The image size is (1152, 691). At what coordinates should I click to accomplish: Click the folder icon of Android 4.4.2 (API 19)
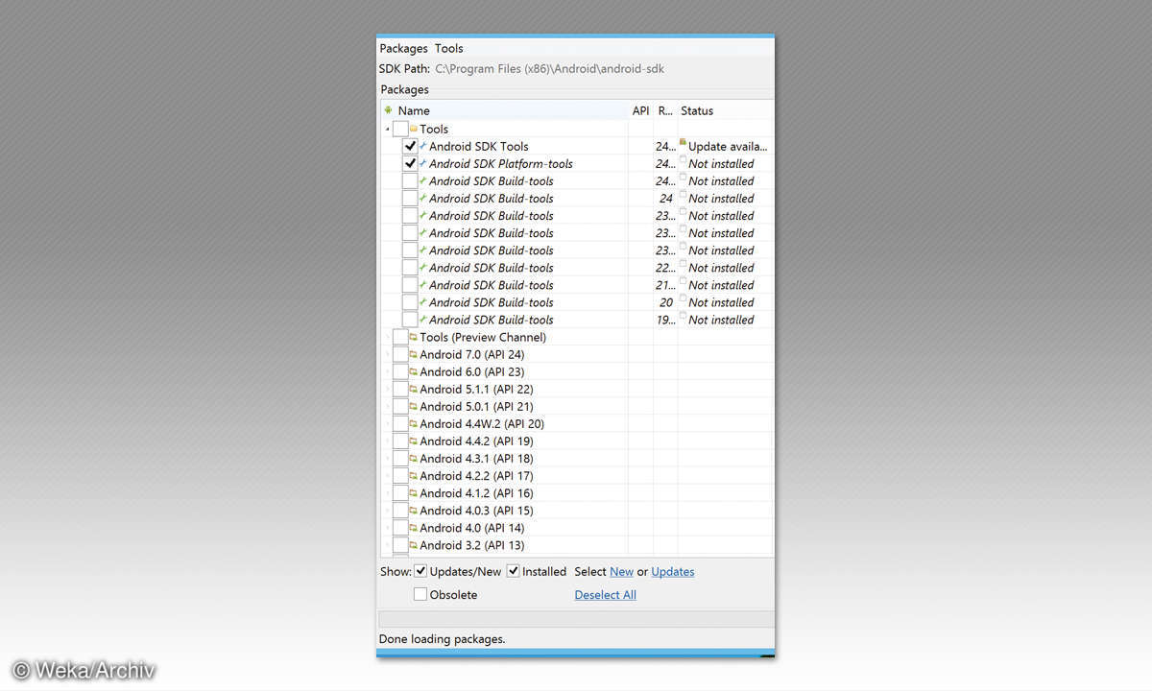click(414, 441)
